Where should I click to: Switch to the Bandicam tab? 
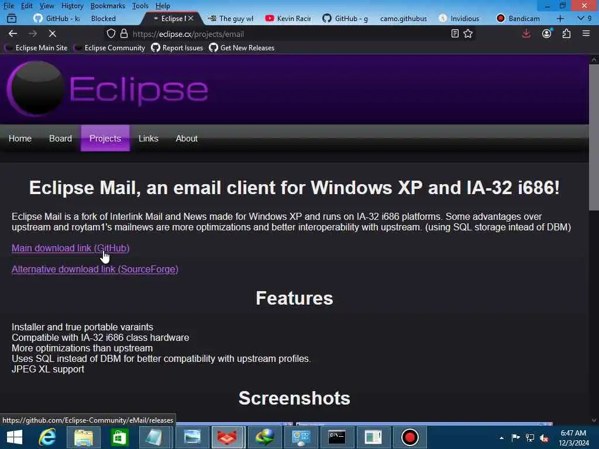point(519,18)
